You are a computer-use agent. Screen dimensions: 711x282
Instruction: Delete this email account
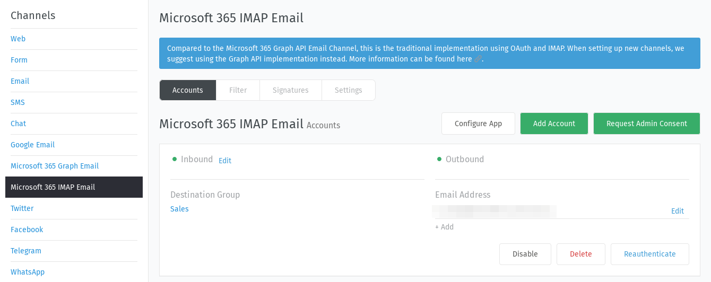[x=581, y=254]
